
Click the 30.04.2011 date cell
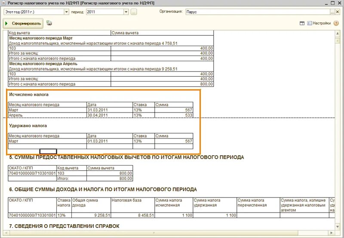click(x=110, y=115)
